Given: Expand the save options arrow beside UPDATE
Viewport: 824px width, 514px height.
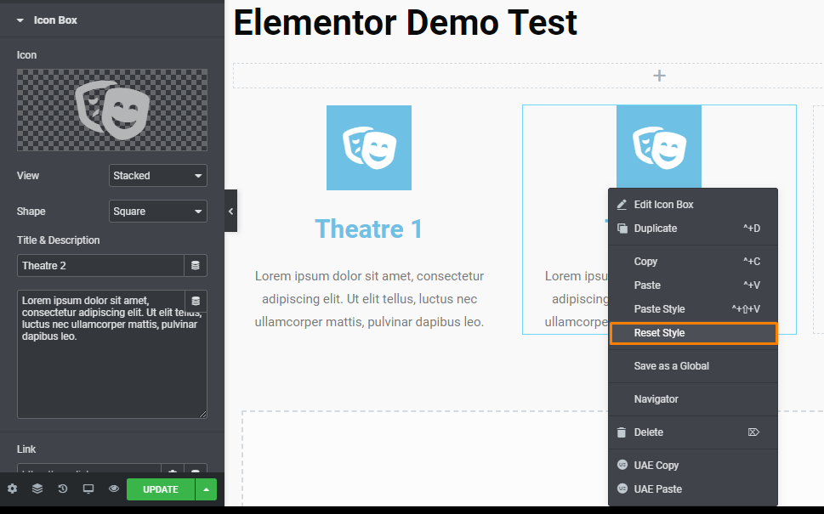Looking at the screenshot, I should [x=206, y=489].
